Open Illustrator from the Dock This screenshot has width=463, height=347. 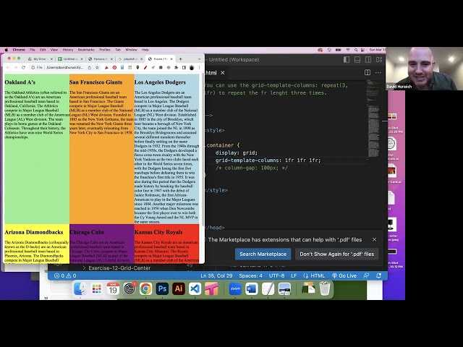tap(179, 289)
